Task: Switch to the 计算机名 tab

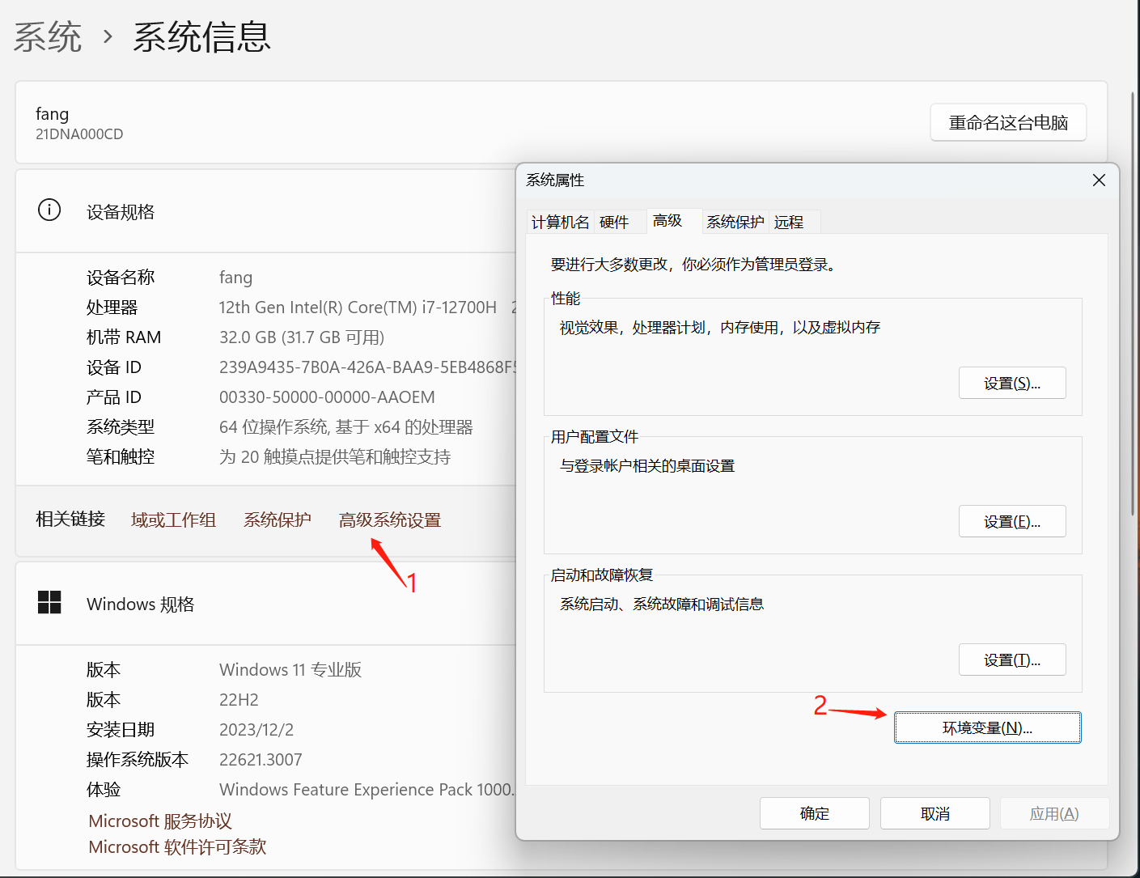Action: (x=561, y=222)
